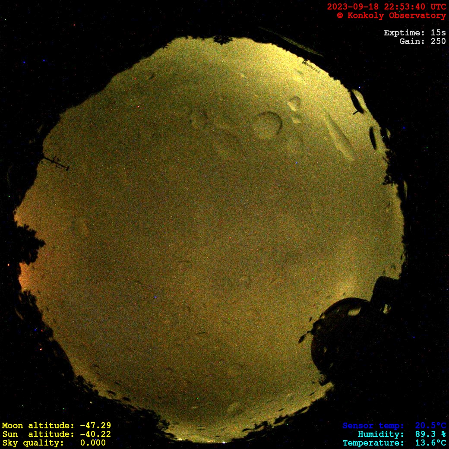Select the Exptime 15s readout
Image resolution: width=449 pixels, height=449 pixels.
(414, 33)
